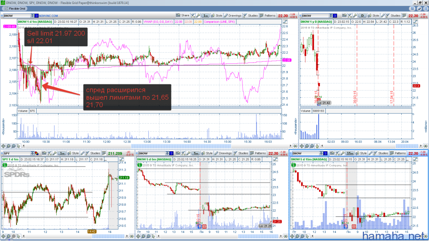Select pan crosshair tool under 1m DNOW chart
This screenshot has height=241, width=429.
(x=3, y=146)
